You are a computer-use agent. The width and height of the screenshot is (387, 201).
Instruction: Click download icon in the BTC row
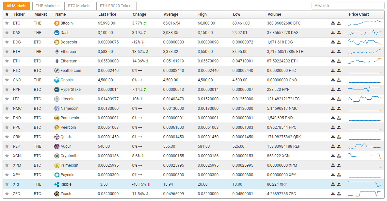coord(333,23)
